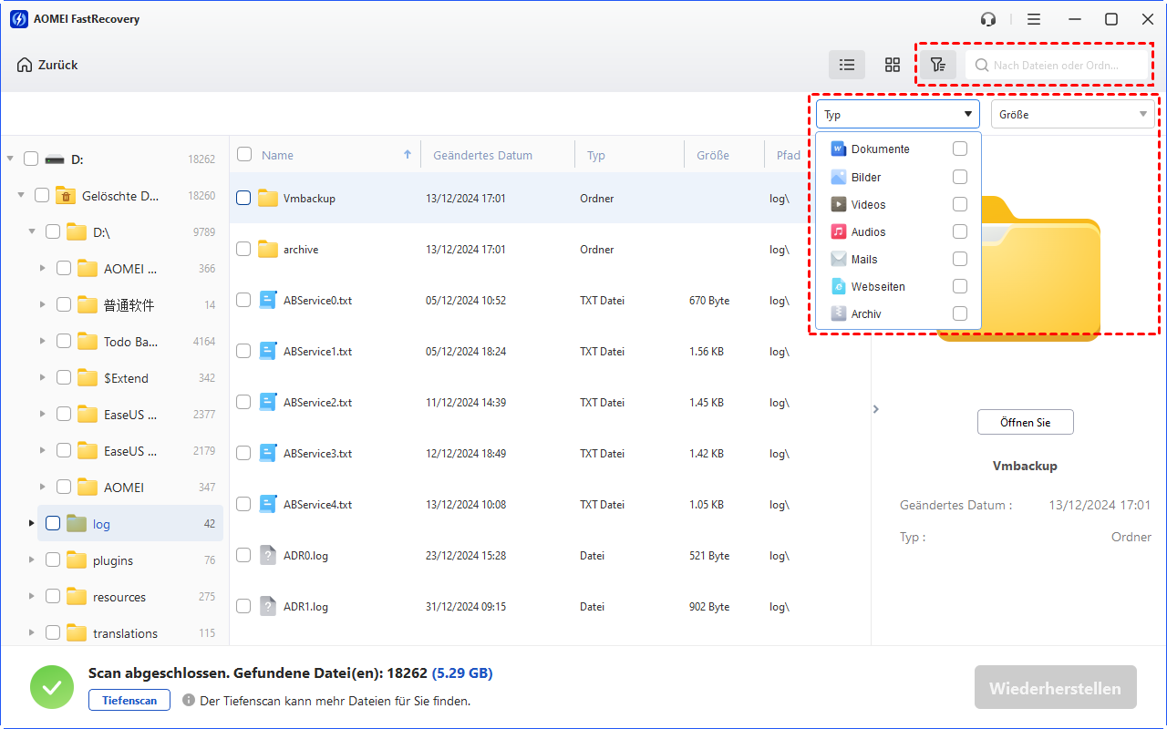1167x729 pixels.
Task: Open the hamburger main menu
Action: pyautogui.click(x=1033, y=19)
